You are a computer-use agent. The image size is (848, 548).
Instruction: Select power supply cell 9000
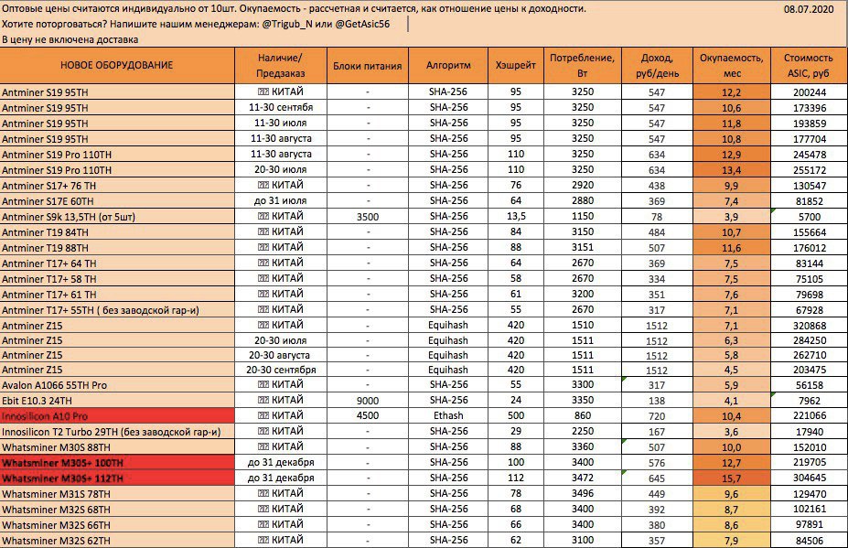coord(368,401)
